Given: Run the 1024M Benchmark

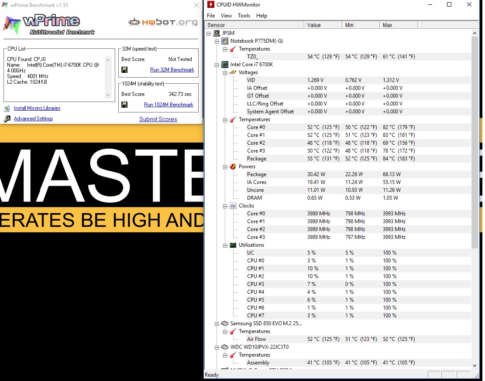Looking at the screenshot, I should [x=169, y=105].
